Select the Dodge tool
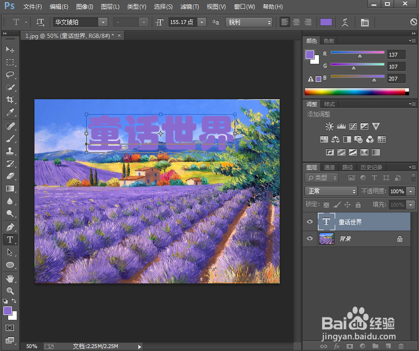Image resolution: width=419 pixels, height=351 pixels. (10, 213)
